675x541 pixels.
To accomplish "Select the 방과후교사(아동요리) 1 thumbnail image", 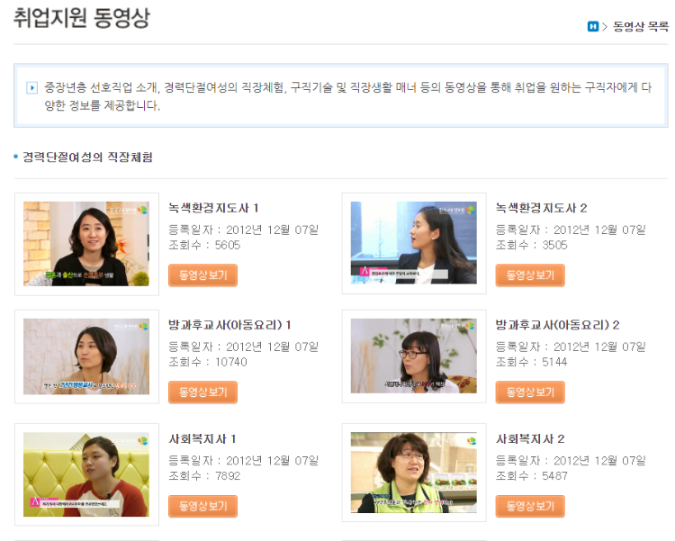I will [x=86, y=356].
